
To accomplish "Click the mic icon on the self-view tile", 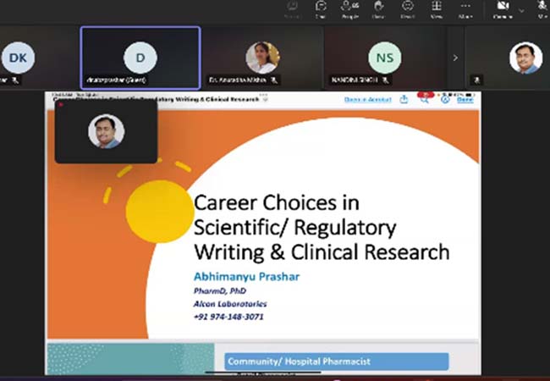I will (476, 80).
